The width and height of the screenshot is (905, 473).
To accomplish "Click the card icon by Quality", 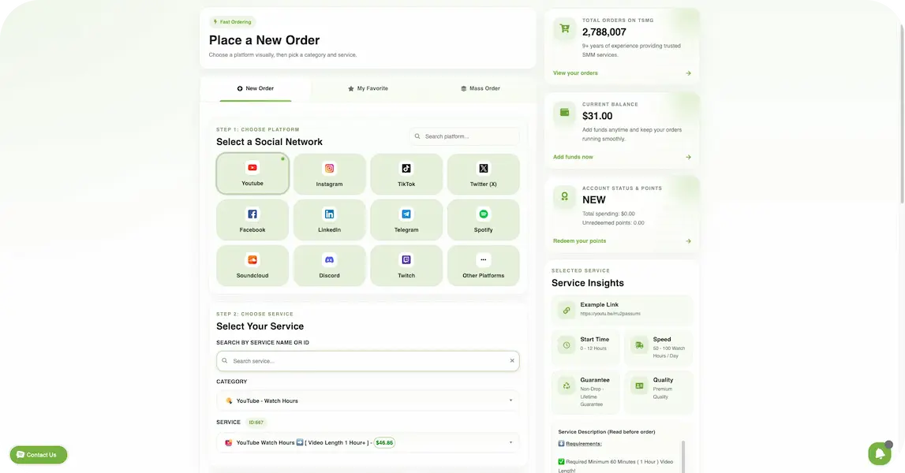I will click(639, 385).
